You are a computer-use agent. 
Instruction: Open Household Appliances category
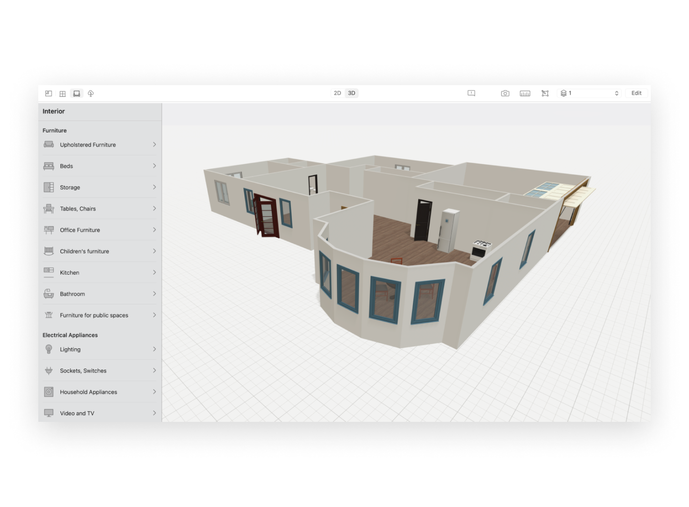click(x=100, y=392)
